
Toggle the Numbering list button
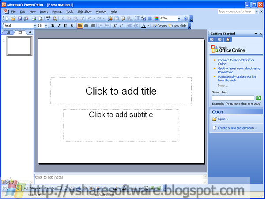click(x=101, y=26)
